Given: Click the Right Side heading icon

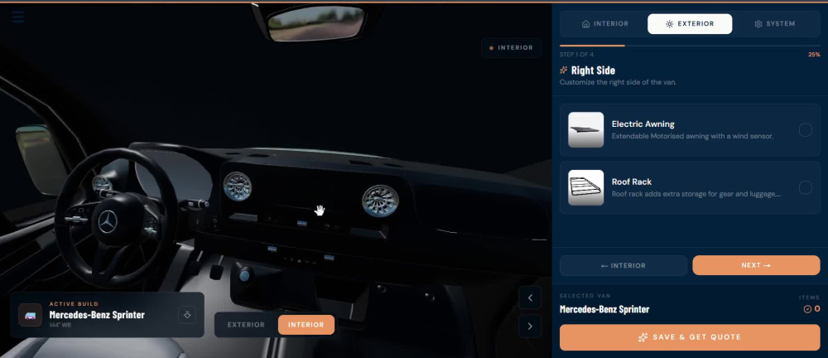Looking at the screenshot, I should point(563,70).
